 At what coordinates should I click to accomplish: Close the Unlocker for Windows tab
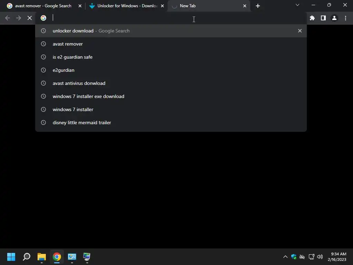[x=162, y=6]
